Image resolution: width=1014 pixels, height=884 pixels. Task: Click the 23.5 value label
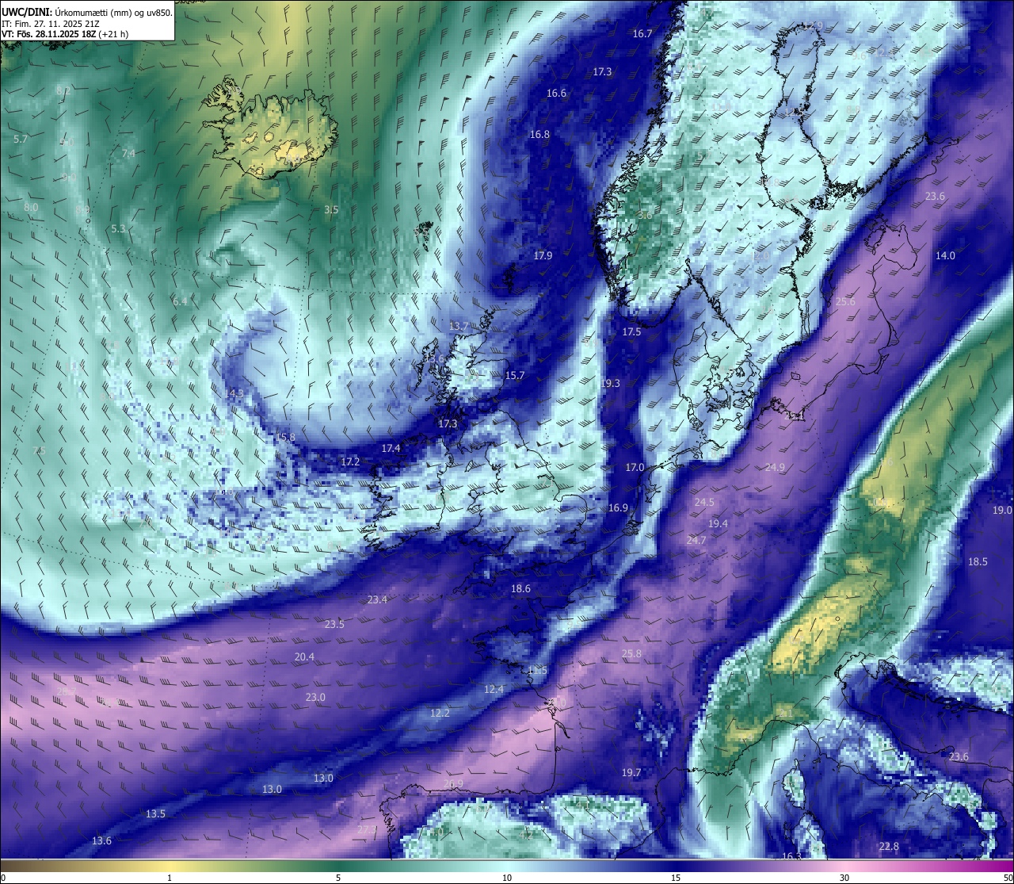(x=334, y=625)
